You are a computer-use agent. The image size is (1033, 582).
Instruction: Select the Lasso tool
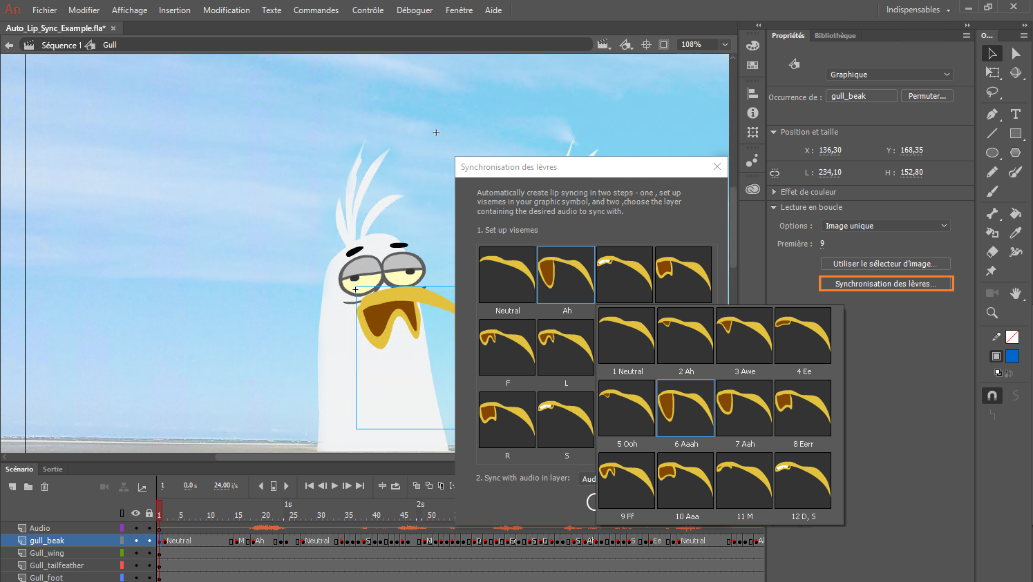[992, 92]
